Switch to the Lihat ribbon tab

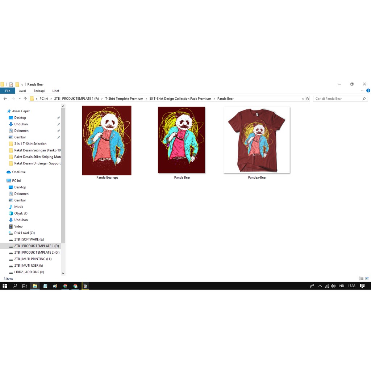(x=56, y=91)
